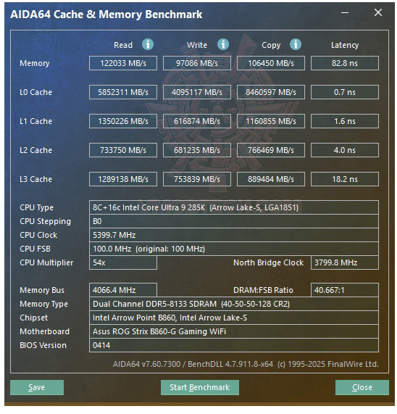Click the North Bridge Clock 3799.8 MHz field
This screenshot has width=397, height=414.
[x=345, y=262]
